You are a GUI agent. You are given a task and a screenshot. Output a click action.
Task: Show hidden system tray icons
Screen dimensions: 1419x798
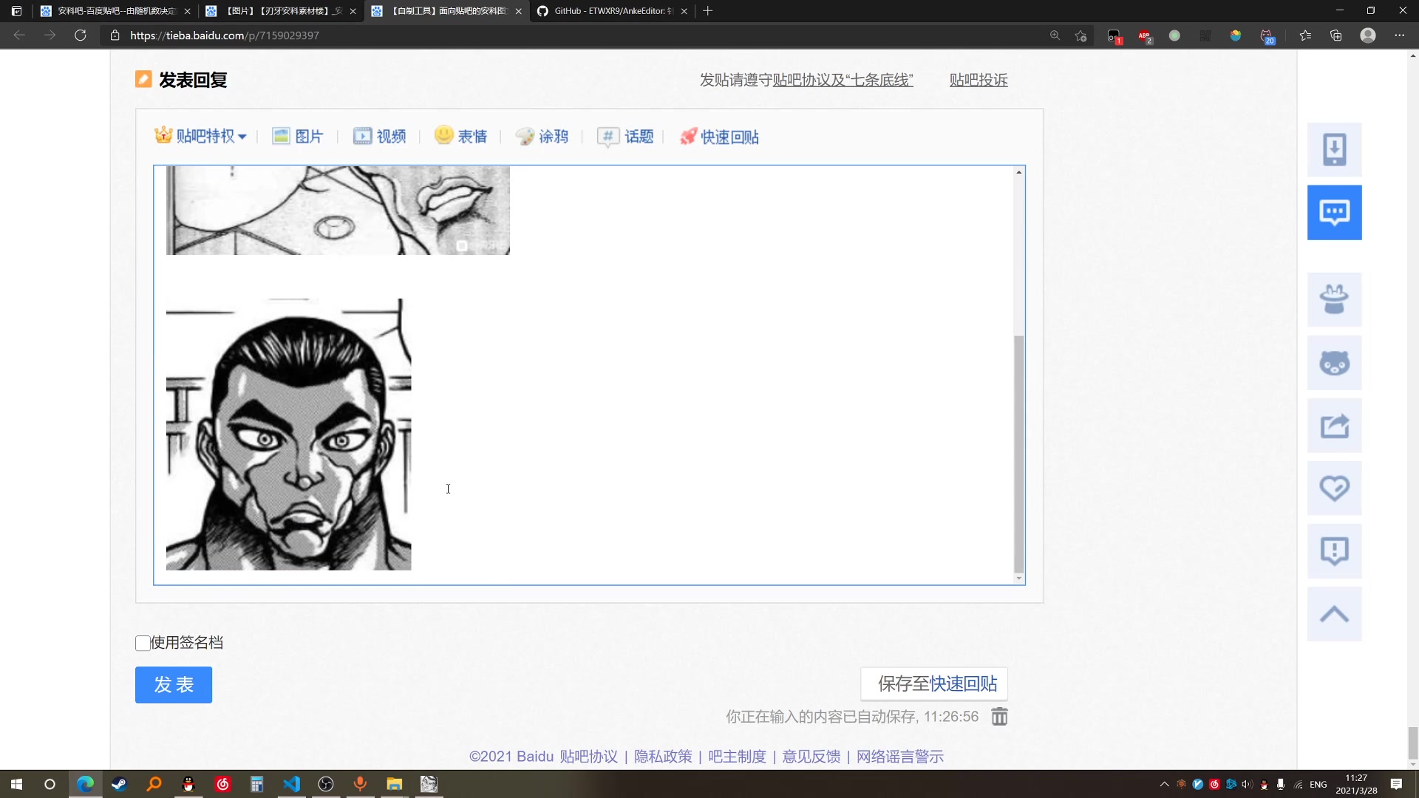coord(1164,784)
